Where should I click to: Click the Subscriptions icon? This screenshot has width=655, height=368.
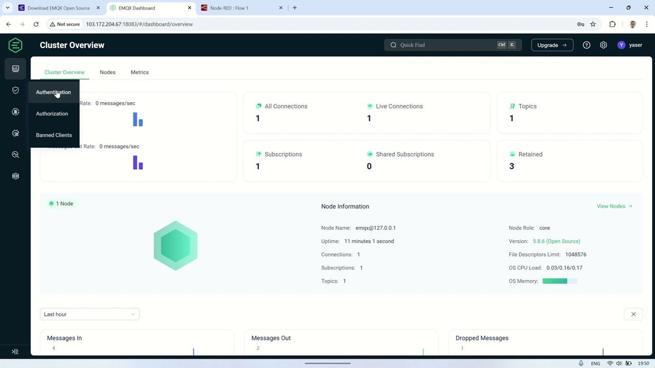[258, 154]
